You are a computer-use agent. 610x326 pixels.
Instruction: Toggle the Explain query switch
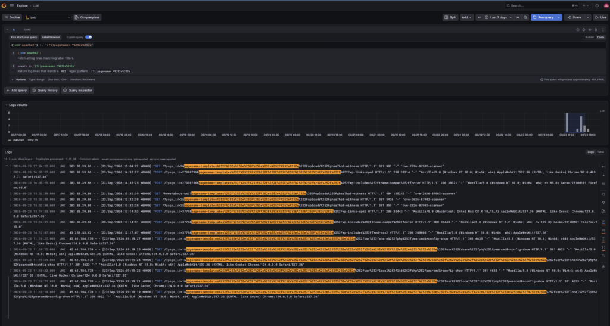pyautogui.click(x=89, y=38)
